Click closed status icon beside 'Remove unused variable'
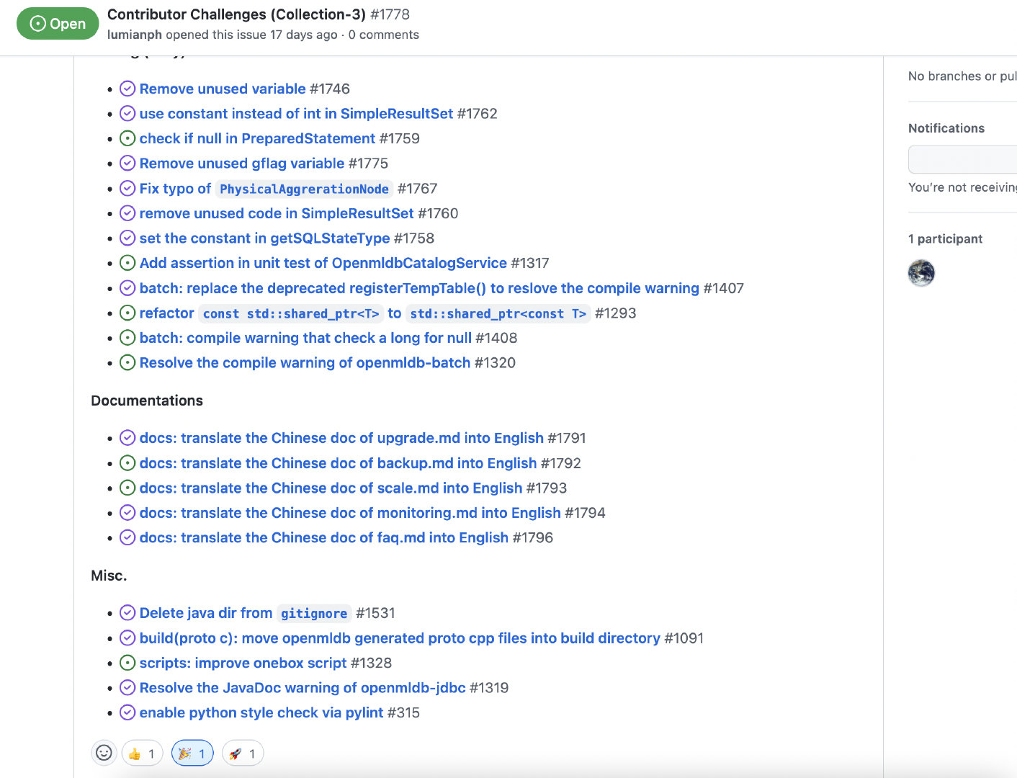This screenshot has width=1017, height=778. [x=127, y=89]
